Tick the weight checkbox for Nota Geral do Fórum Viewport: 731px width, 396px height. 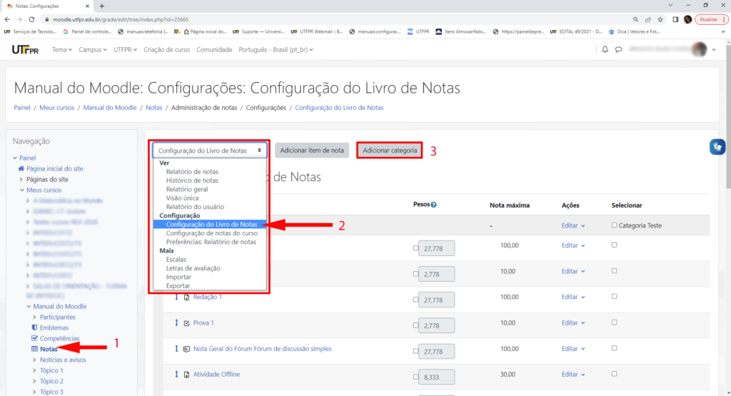point(415,351)
